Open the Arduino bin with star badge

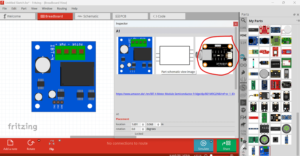click(x=243, y=57)
